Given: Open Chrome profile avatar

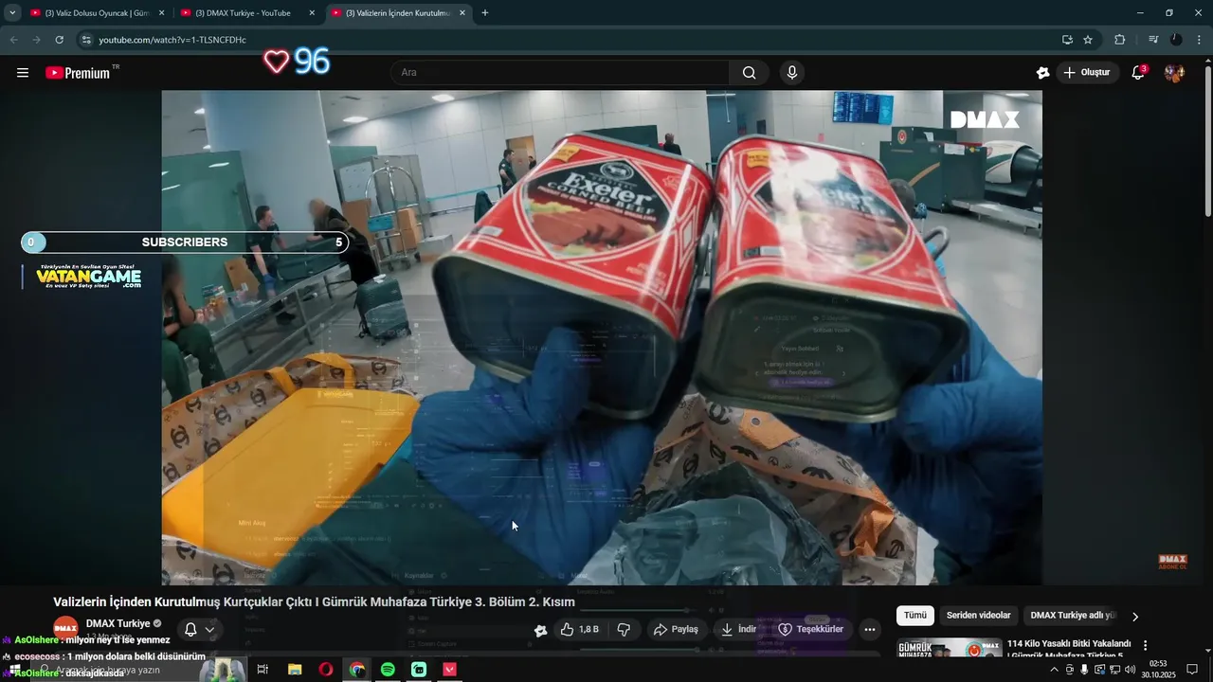Looking at the screenshot, I should click(x=1176, y=40).
